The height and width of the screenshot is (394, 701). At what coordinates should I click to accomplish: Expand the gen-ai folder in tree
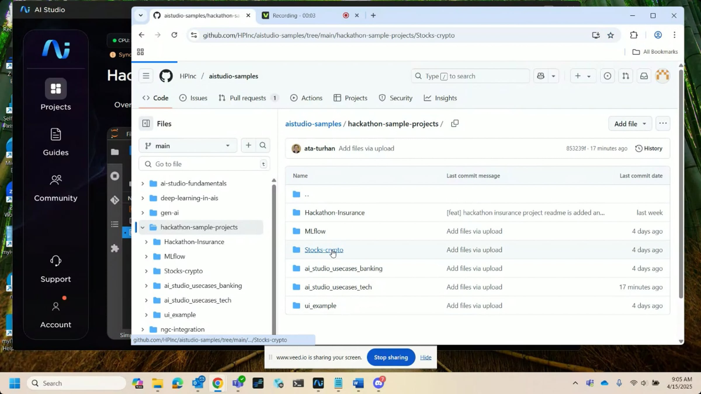click(x=143, y=213)
